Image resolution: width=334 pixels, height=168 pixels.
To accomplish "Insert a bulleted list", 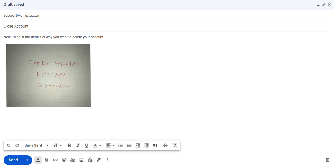I will (x=129, y=145).
